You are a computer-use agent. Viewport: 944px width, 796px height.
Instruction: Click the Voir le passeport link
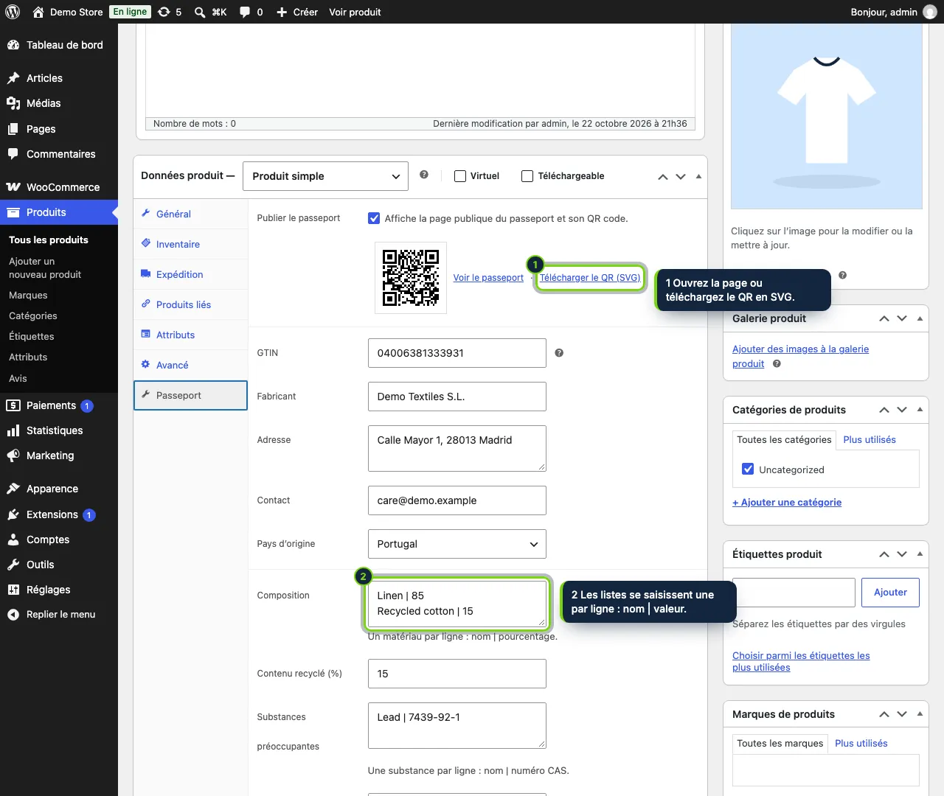click(x=488, y=278)
